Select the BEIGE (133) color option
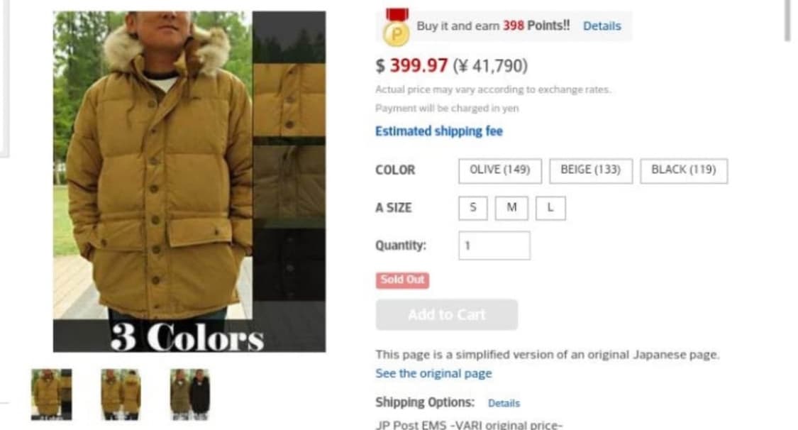 tap(590, 170)
